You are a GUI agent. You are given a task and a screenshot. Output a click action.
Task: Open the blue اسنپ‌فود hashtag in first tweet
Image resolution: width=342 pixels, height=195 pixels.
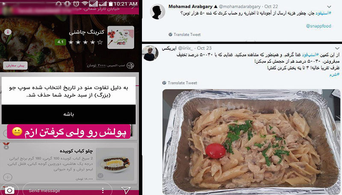click(323, 13)
